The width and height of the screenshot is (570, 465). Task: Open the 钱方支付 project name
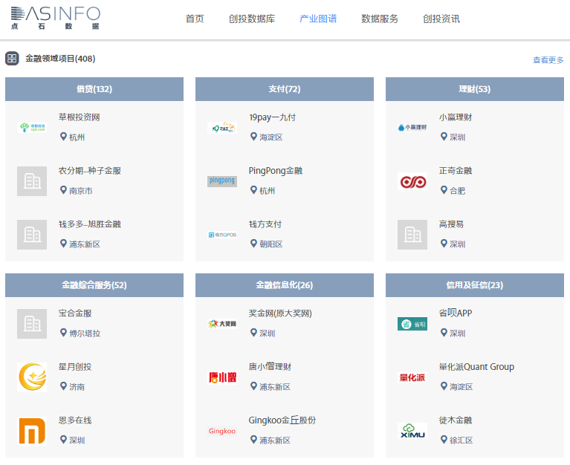[265, 224]
